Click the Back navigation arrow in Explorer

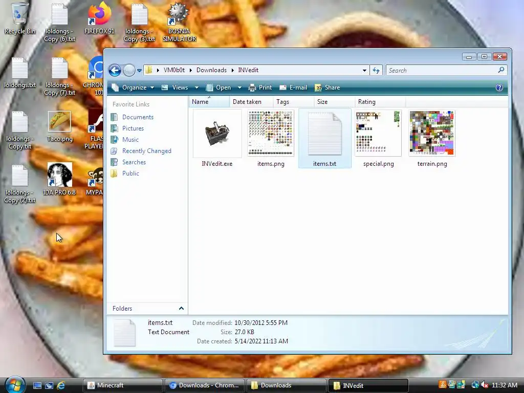point(115,70)
